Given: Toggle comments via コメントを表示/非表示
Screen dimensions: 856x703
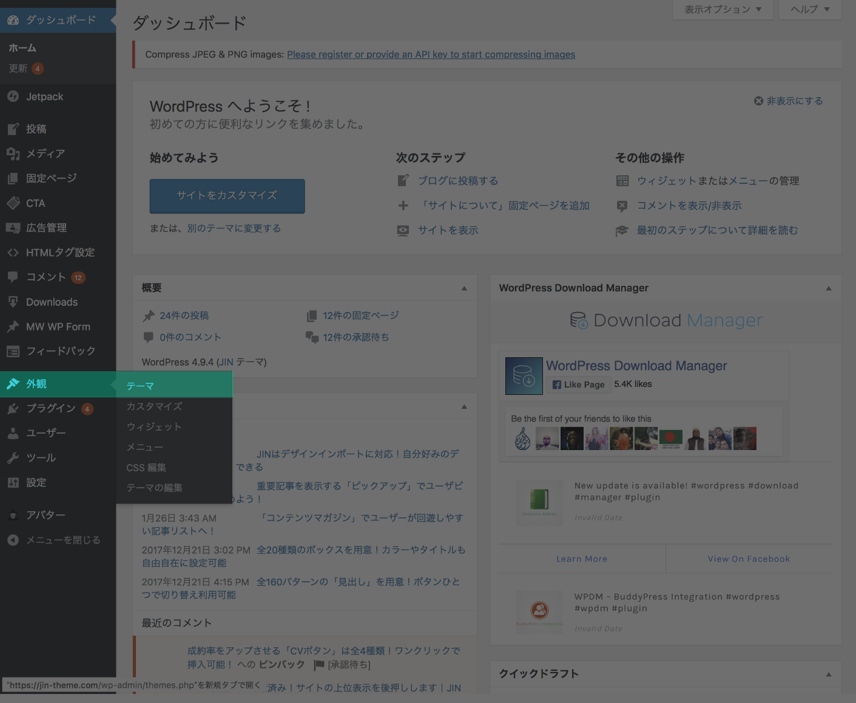Looking at the screenshot, I should tap(689, 206).
